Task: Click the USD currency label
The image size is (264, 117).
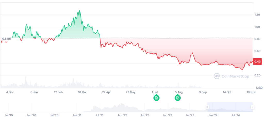Action: (x=259, y=88)
